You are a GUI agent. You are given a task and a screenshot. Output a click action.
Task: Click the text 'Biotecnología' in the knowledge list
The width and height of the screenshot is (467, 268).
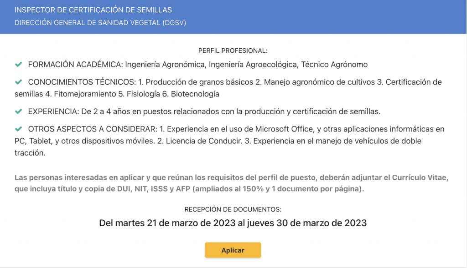pos(195,94)
